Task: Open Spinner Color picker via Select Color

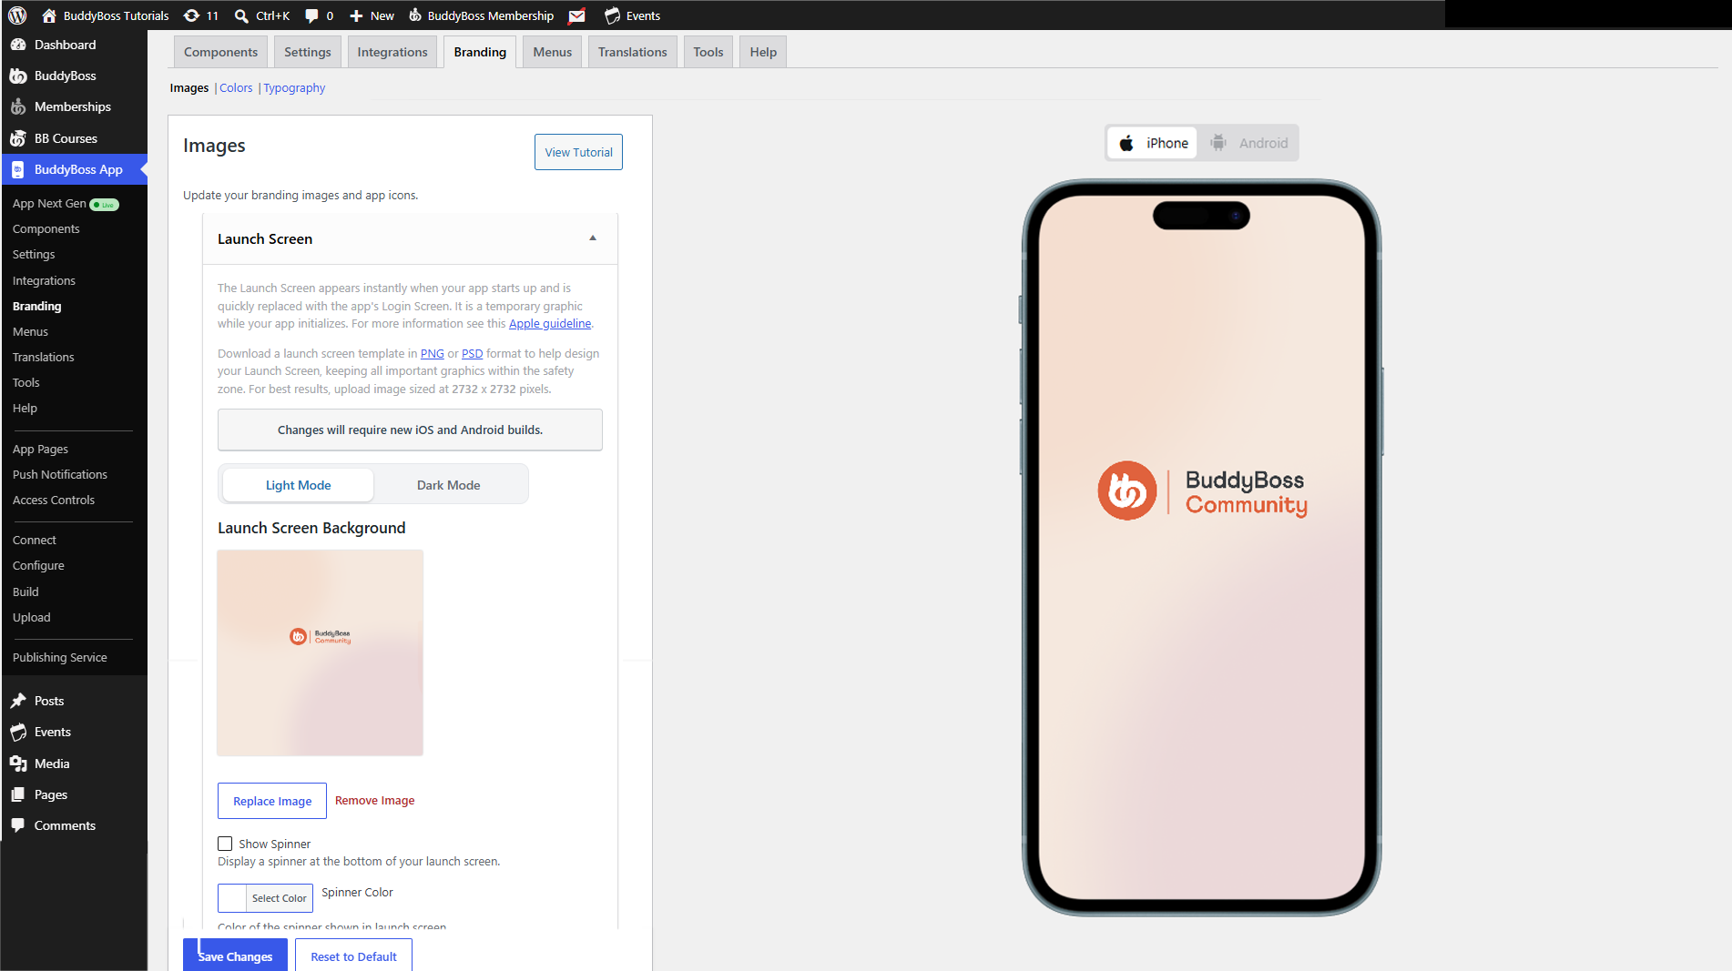Action: [x=265, y=898]
